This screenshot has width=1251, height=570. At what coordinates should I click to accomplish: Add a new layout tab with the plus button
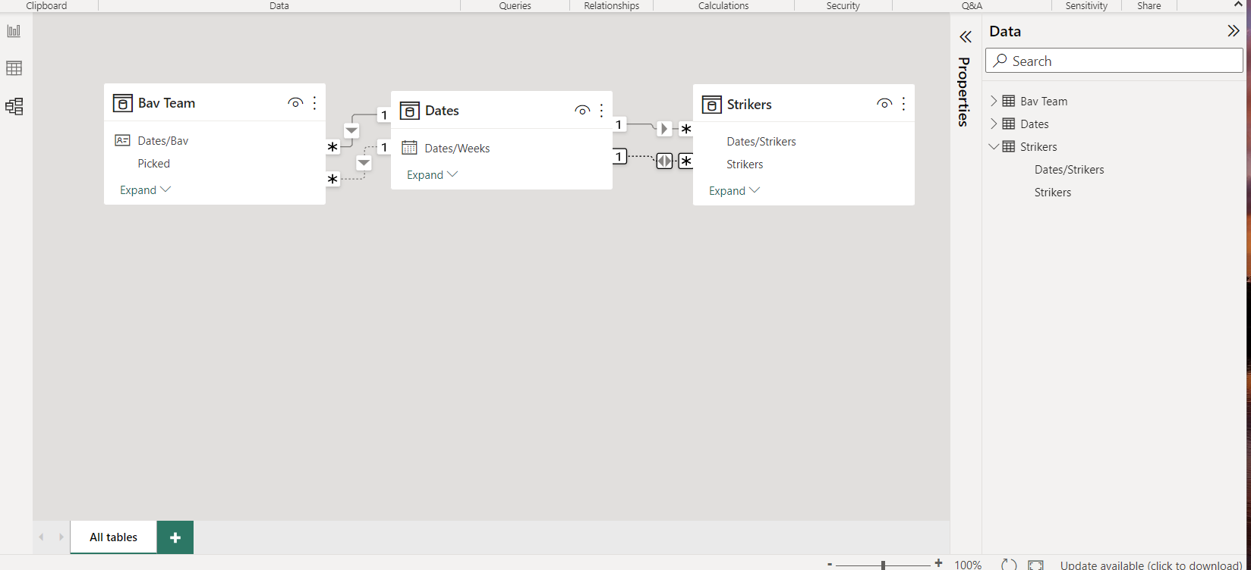[175, 537]
